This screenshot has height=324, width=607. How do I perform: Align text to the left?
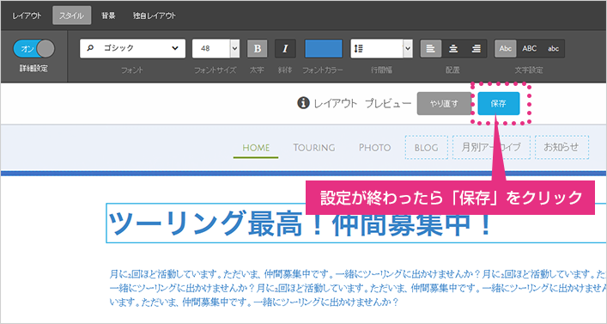pyautogui.click(x=431, y=48)
